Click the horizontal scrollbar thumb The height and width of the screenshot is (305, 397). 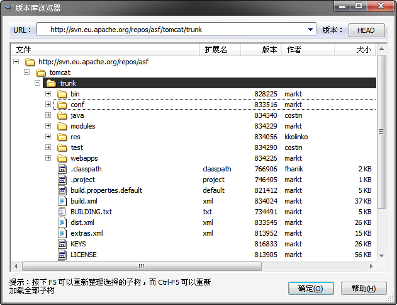pyautogui.click(x=142, y=266)
